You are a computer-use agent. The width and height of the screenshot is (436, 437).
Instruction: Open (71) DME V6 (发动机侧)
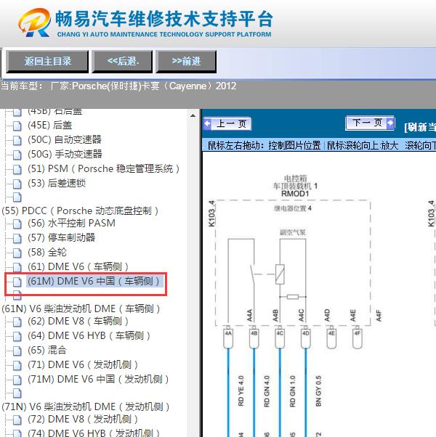[83, 365]
